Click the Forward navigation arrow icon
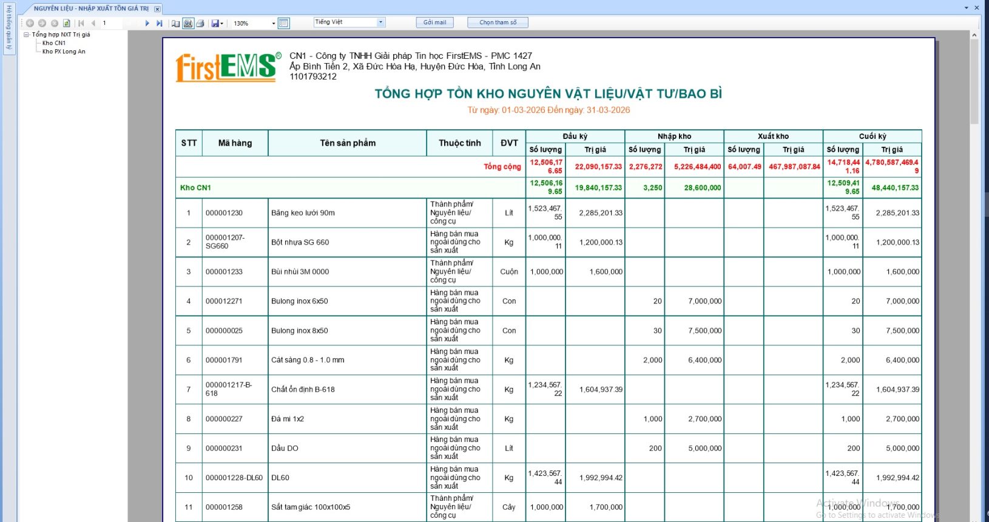Viewport: 989px width, 522px height. click(42, 23)
